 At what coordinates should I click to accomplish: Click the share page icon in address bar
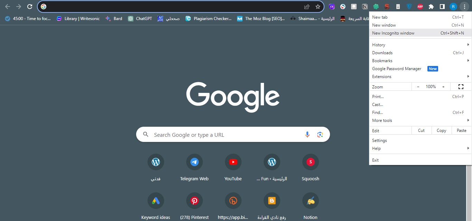(306, 7)
